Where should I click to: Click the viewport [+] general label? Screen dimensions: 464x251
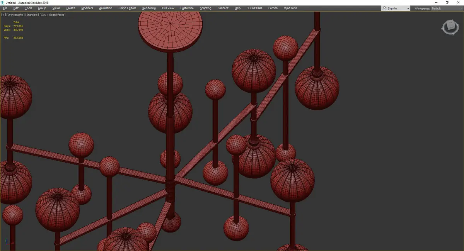[3, 15]
